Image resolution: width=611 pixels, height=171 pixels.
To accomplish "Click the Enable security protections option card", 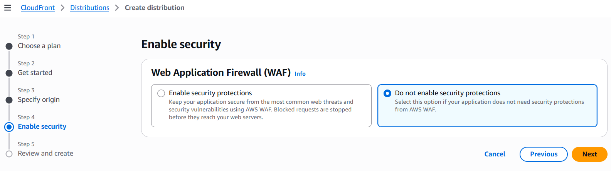I will click(261, 110).
